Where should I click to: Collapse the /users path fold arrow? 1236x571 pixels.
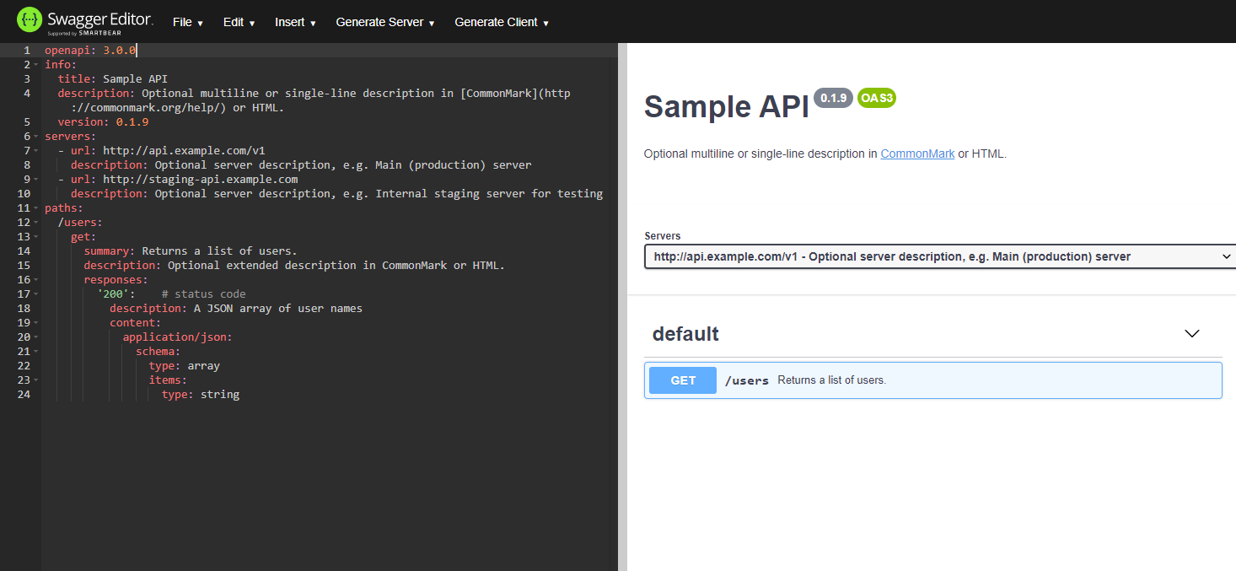click(x=36, y=223)
